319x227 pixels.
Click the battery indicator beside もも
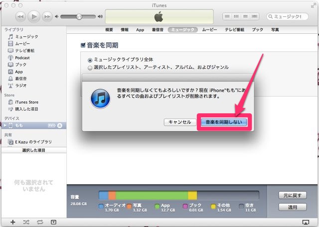[x=51, y=126]
